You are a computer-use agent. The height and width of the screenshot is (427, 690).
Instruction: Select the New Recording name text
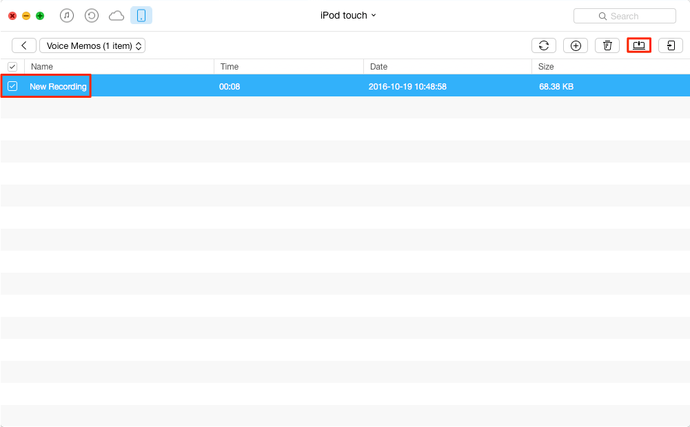tap(58, 87)
